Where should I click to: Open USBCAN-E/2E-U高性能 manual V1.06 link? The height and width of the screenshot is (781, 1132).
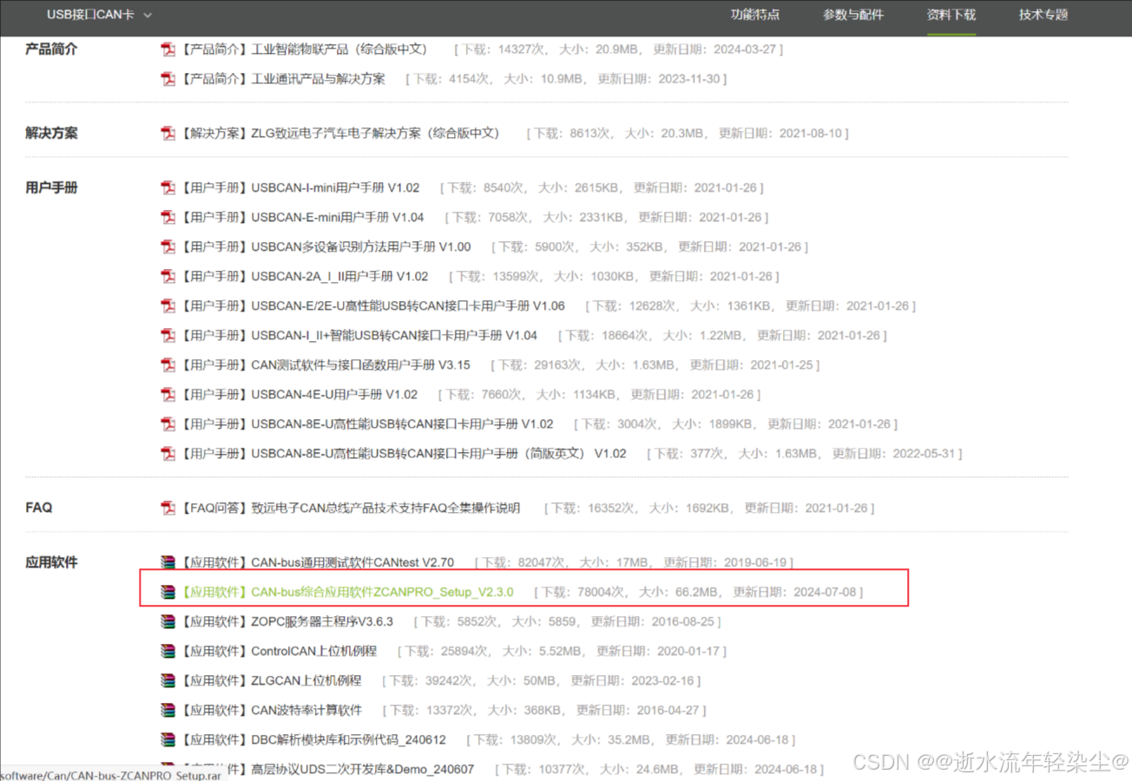tap(373, 306)
